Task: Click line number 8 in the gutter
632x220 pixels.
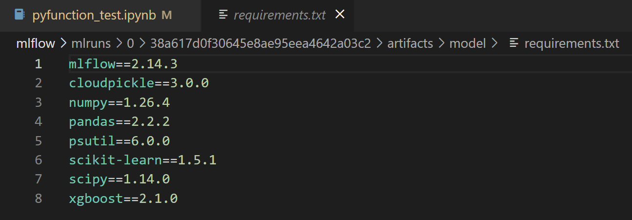Action: [x=38, y=199]
